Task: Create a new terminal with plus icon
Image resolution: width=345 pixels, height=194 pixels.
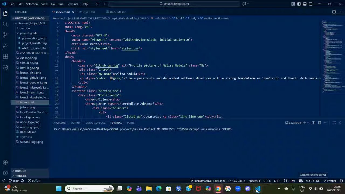Action: coord(305,123)
